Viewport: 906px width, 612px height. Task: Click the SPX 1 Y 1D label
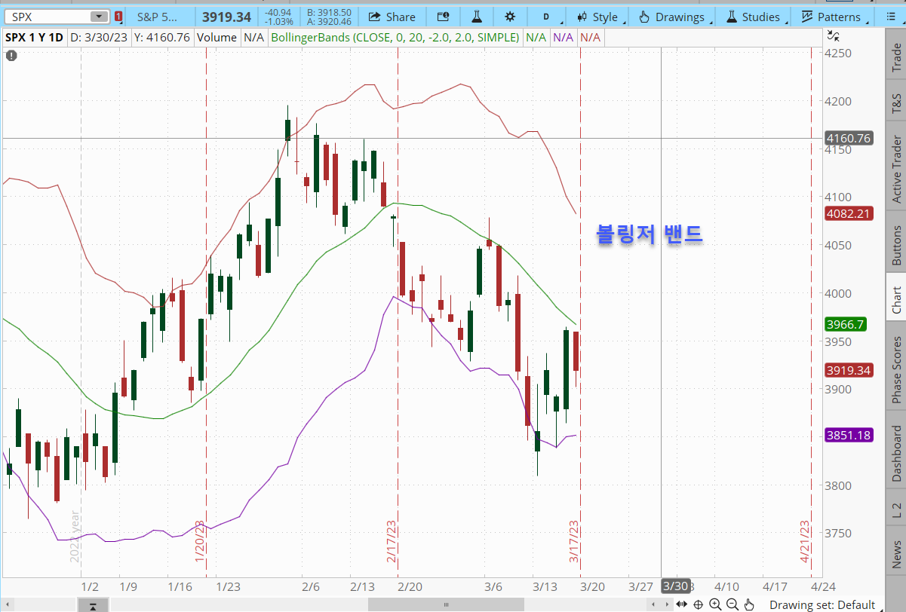point(35,37)
